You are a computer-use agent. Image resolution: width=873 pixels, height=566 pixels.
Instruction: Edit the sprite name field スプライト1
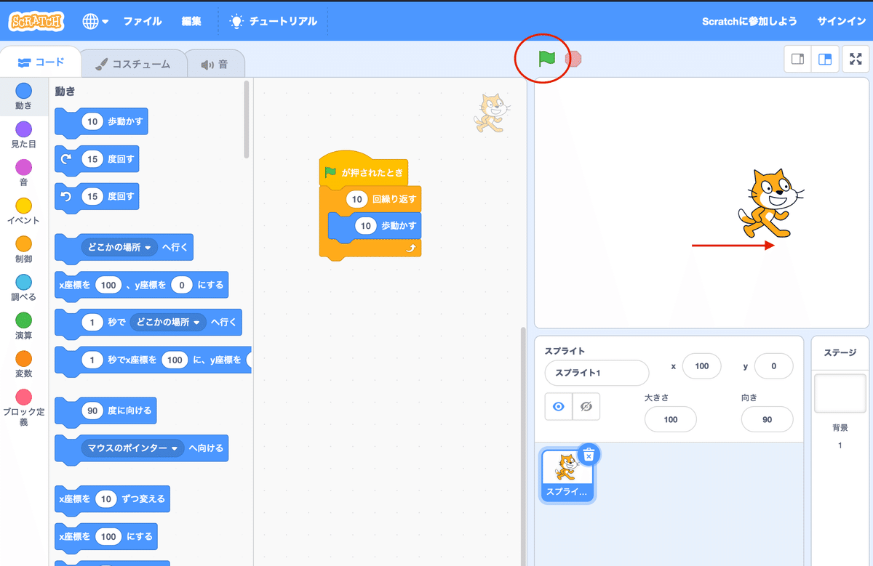(x=597, y=373)
